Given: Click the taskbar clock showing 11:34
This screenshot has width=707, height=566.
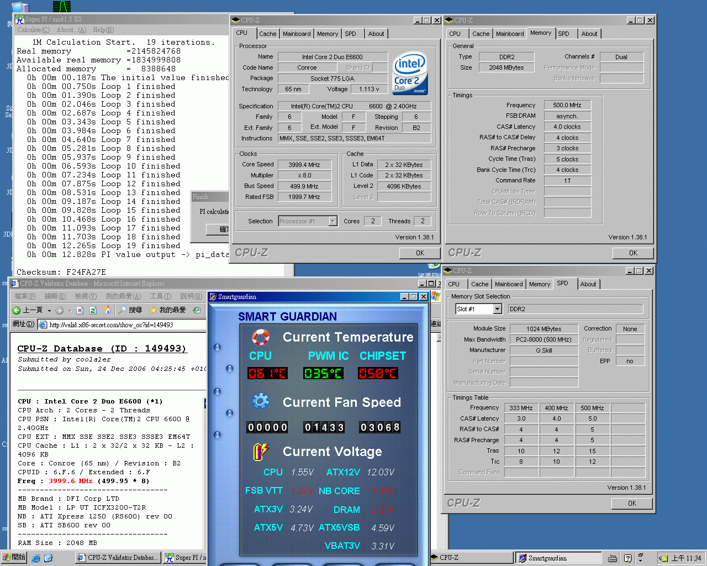Looking at the screenshot, I should click(686, 558).
